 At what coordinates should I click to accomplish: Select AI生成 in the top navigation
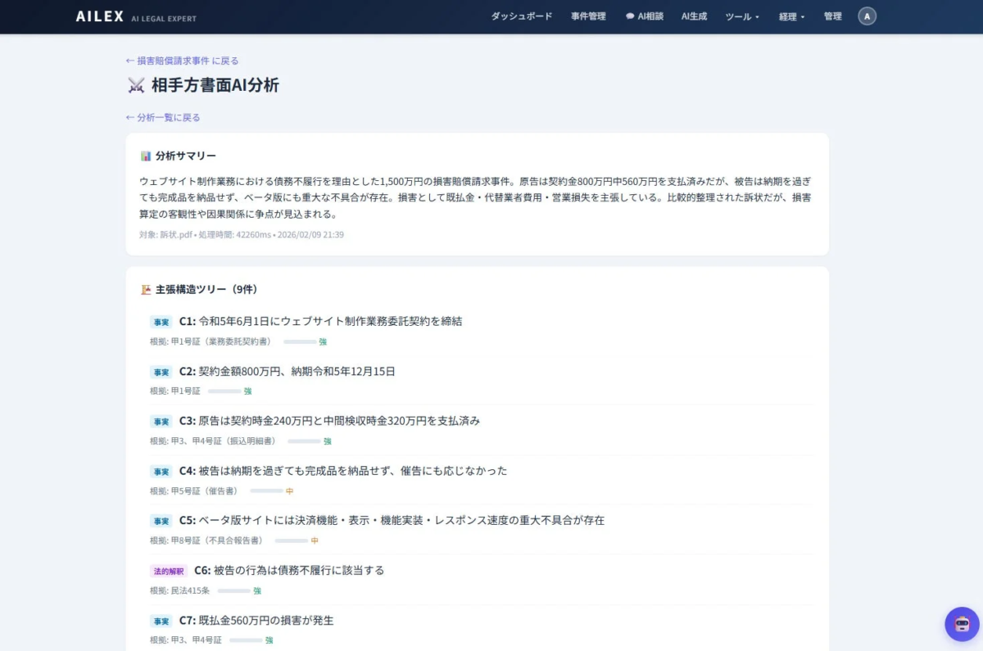pos(693,16)
